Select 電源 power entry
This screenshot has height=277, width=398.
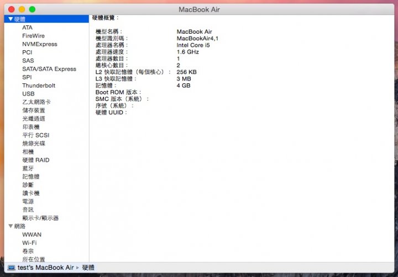coord(28,201)
